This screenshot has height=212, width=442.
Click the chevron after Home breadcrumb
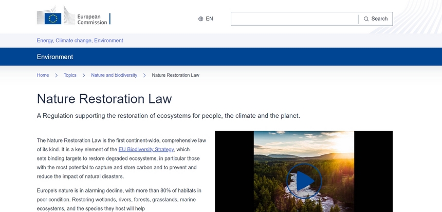click(57, 75)
